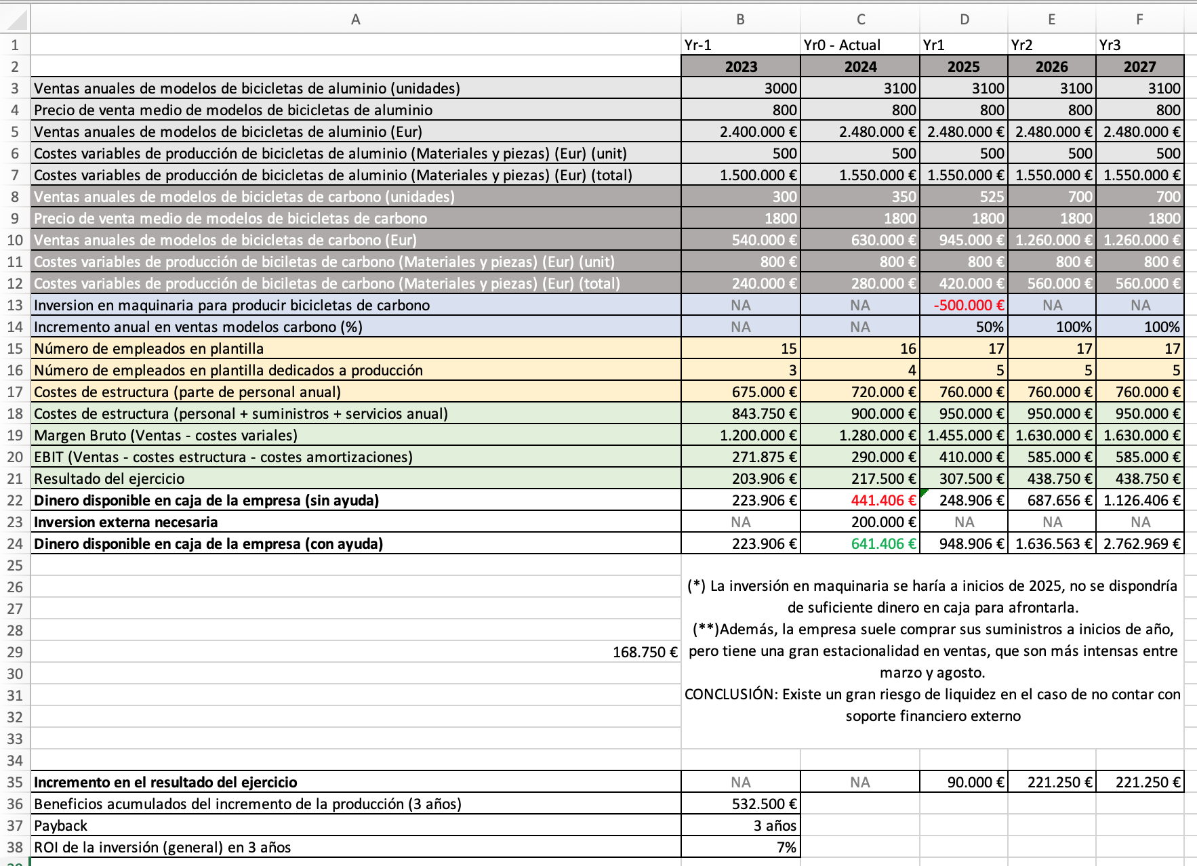The width and height of the screenshot is (1197, 866).
Task: Select row number 22
Action: (x=14, y=501)
